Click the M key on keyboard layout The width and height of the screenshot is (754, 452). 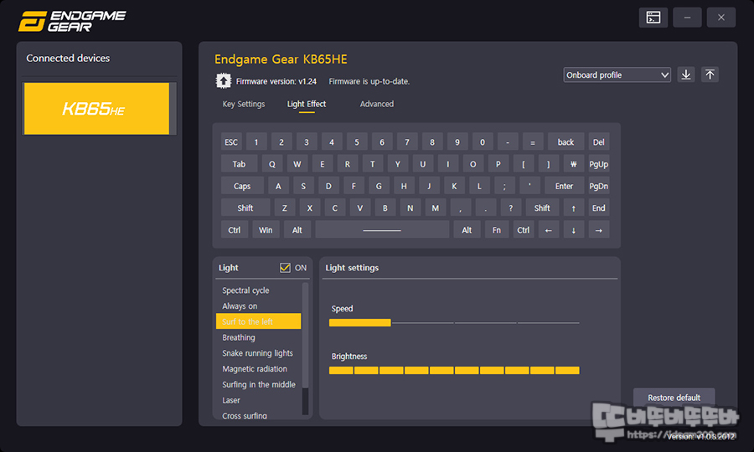(435, 208)
